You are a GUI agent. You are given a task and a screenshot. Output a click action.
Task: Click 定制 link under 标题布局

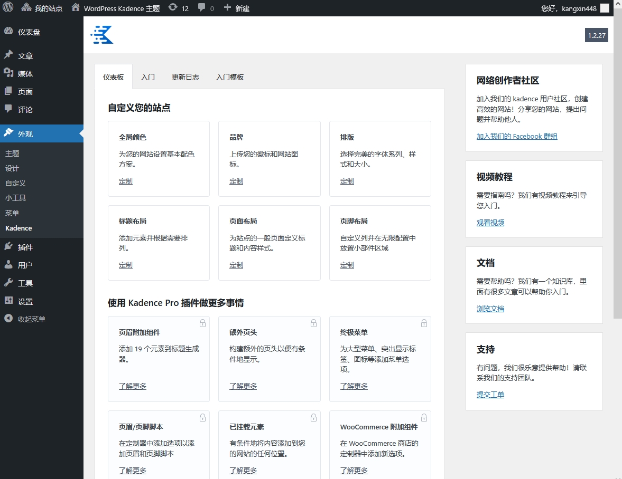coord(126,265)
